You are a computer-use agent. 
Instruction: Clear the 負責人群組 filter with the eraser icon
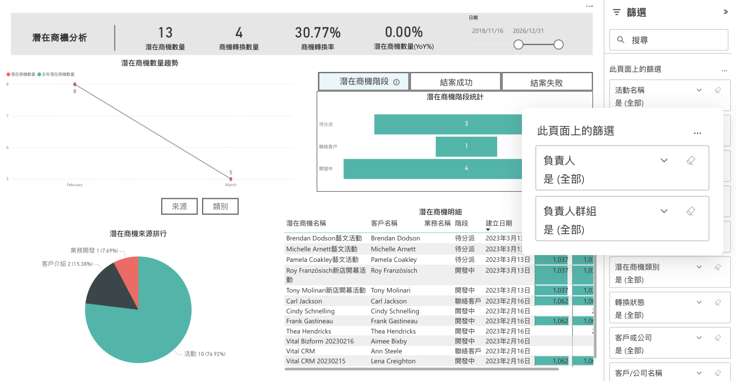[691, 211]
